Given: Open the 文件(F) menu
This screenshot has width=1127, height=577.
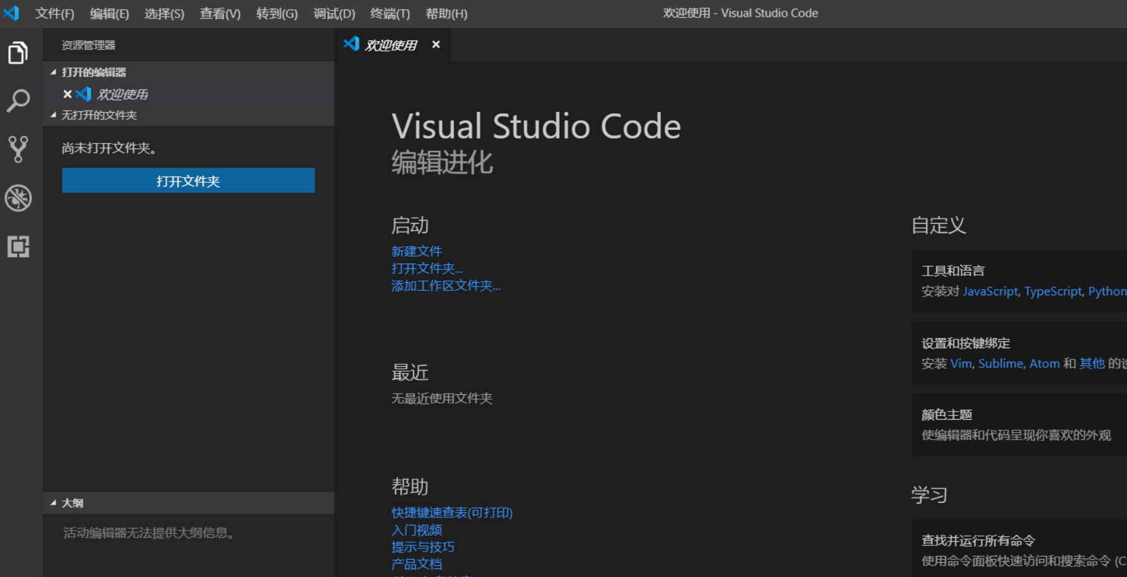Looking at the screenshot, I should [55, 13].
